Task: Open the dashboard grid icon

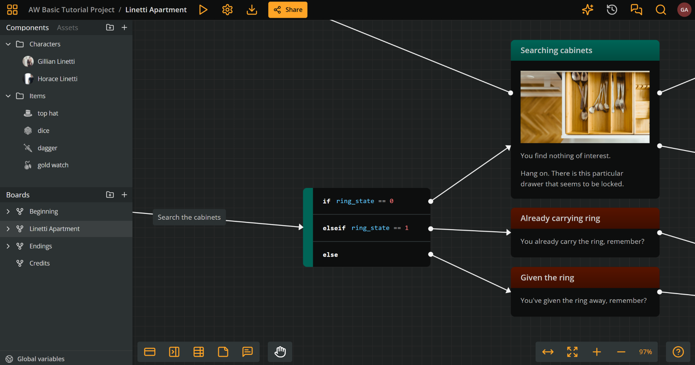Action: click(12, 10)
